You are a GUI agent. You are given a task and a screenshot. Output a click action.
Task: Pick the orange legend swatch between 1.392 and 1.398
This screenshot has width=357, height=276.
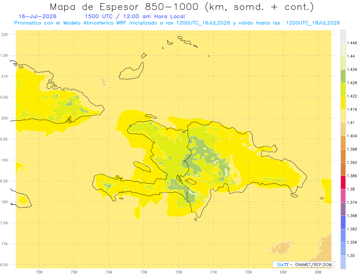343,156
